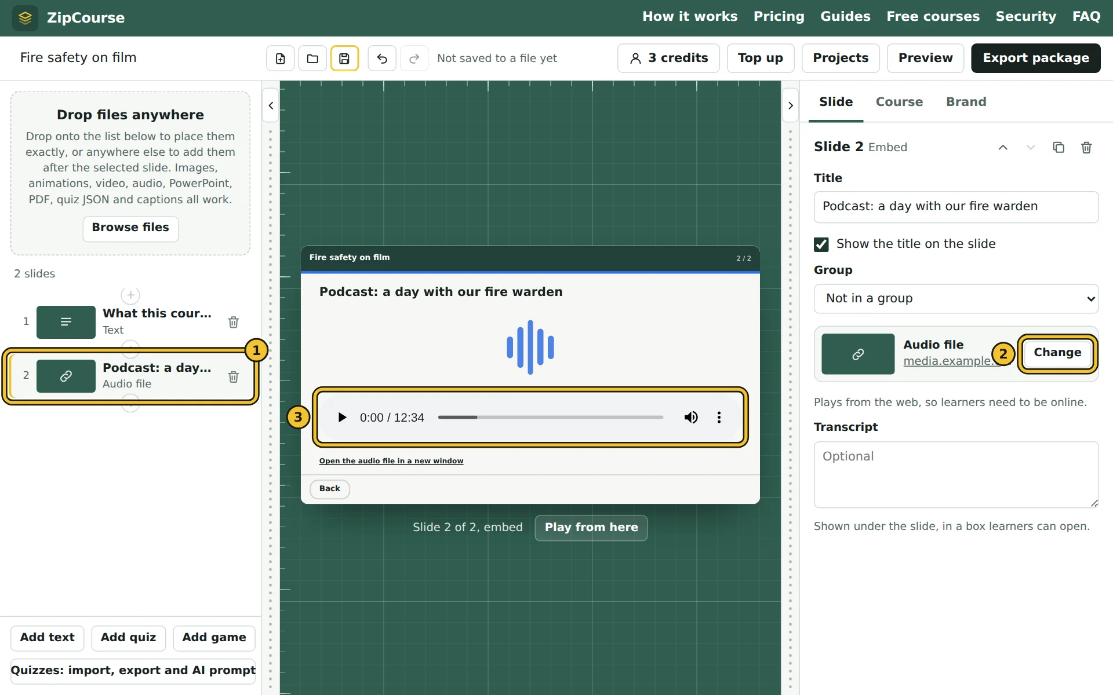Image resolution: width=1113 pixels, height=695 pixels.
Task: Go to the Free courses page
Action: pyautogui.click(x=933, y=17)
